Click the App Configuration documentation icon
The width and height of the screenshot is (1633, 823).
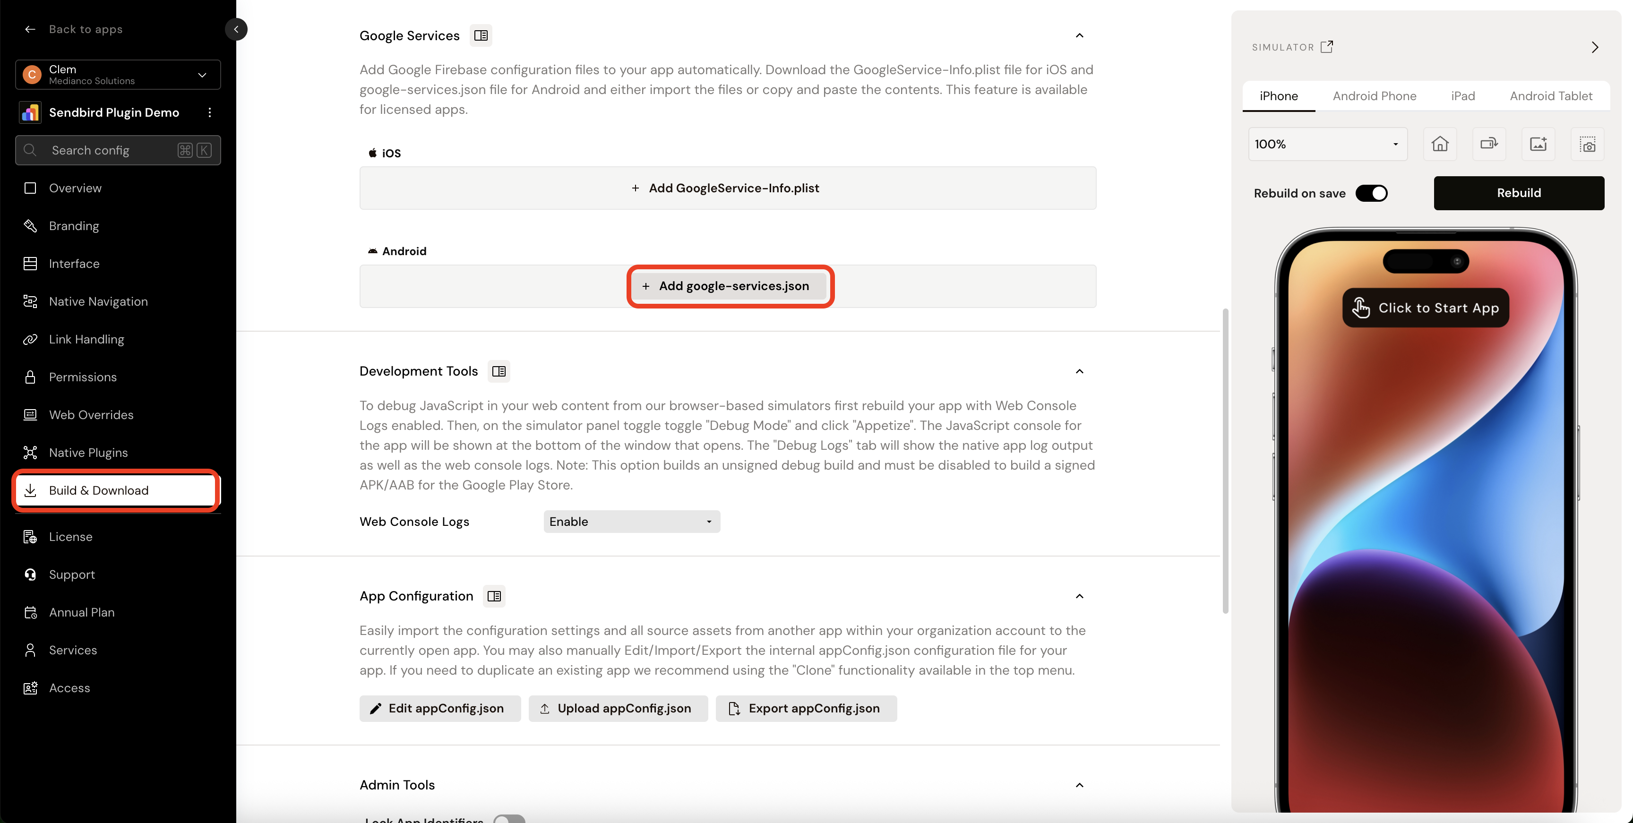pyautogui.click(x=494, y=596)
